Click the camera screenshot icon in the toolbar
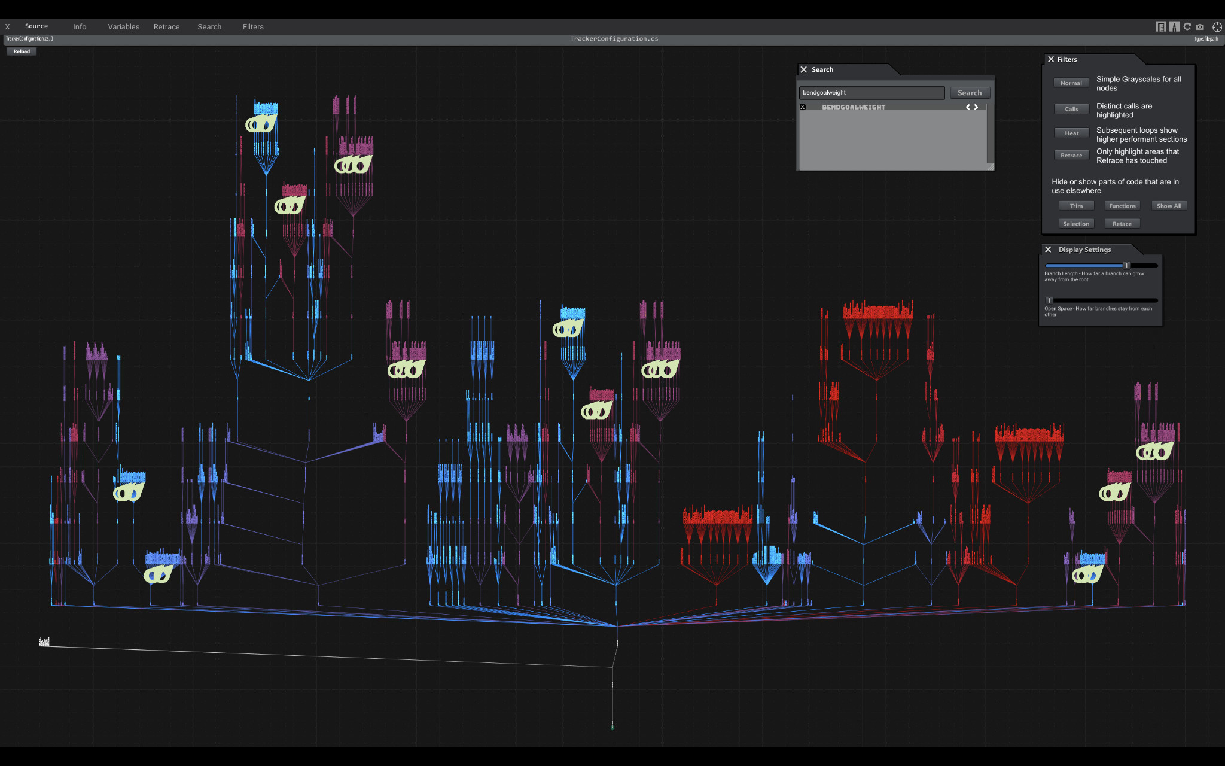1225x766 pixels. click(1200, 27)
